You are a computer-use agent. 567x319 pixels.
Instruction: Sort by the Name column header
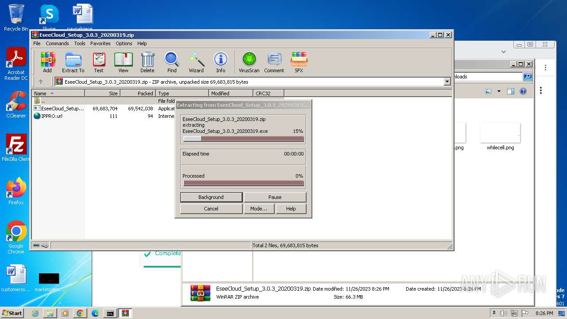pyautogui.click(x=58, y=93)
